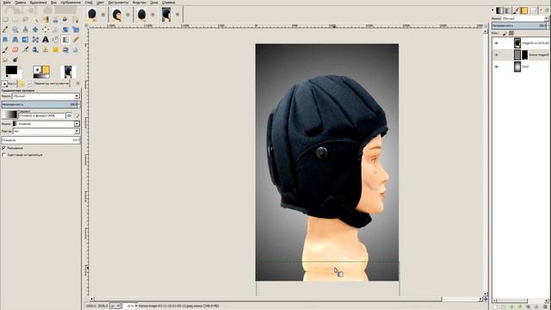551x310 pixels.
Task: Select the Flip tool
Action: click(x=25, y=40)
